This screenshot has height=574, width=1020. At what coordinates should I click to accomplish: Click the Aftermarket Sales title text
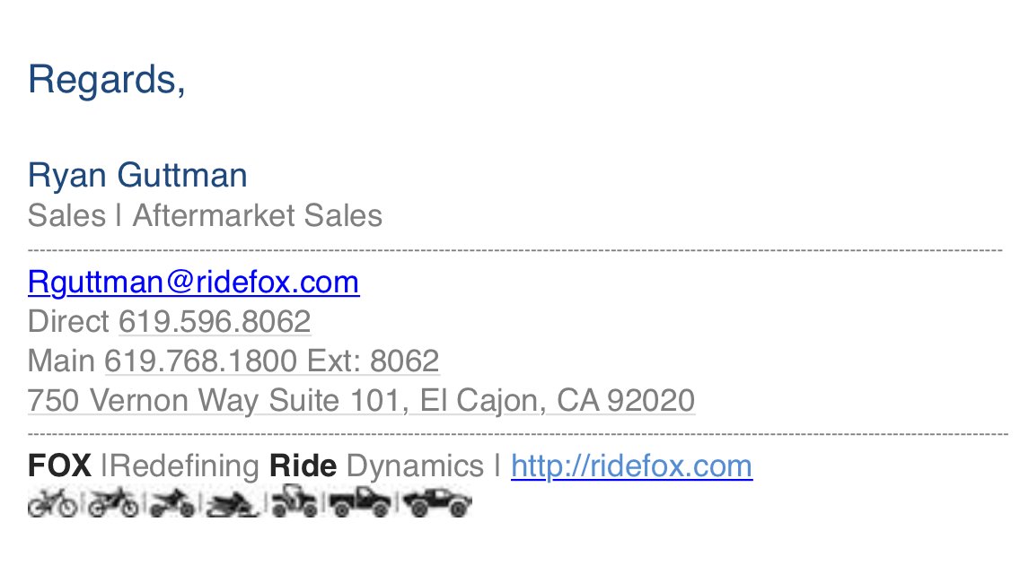click(258, 216)
